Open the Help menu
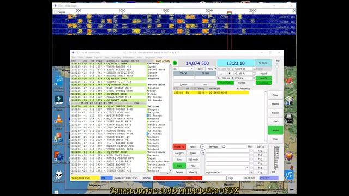349x196 pixels. pos(160,57)
